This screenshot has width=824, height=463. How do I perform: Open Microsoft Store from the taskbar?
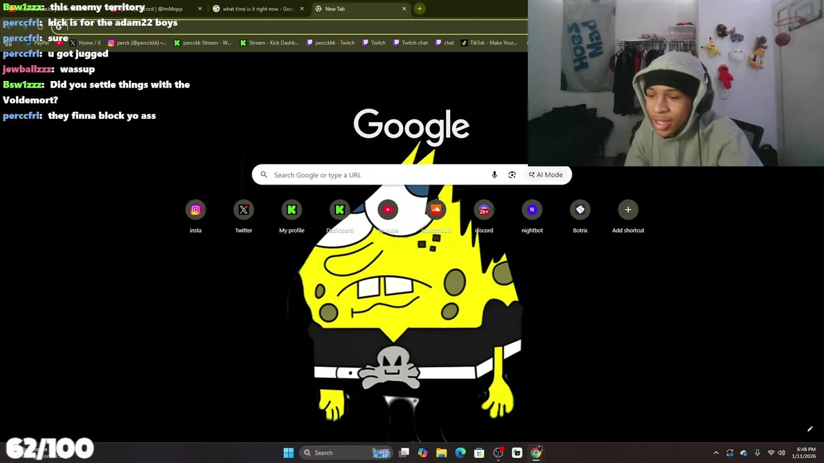click(x=479, y=453)
